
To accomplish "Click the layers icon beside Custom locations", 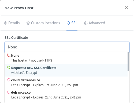I will pyautogui.click(x=28, y=23).
